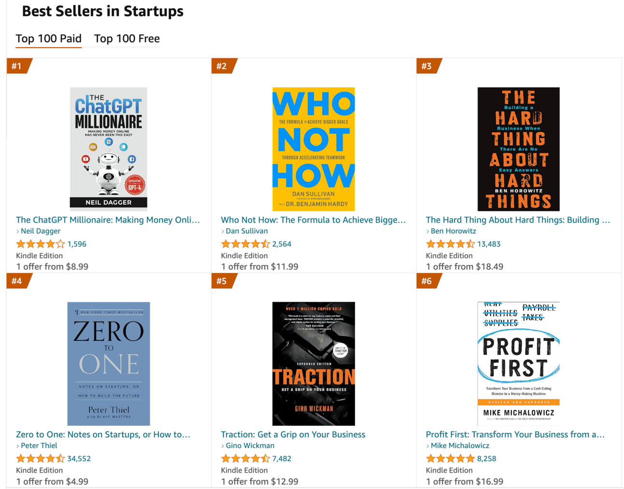
Task: Click the 1 offer from $16.99 link
Action: pyautogui.click(x=464, y=481)
